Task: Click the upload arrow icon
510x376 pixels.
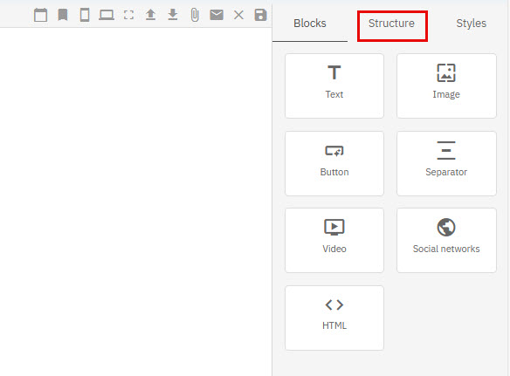Action: [x=150, y=15]
